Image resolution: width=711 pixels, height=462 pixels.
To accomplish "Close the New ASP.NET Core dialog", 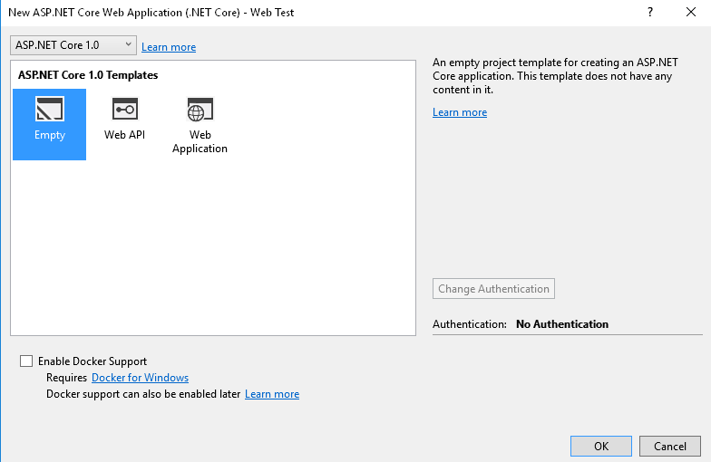I will (x=691, y=13).
